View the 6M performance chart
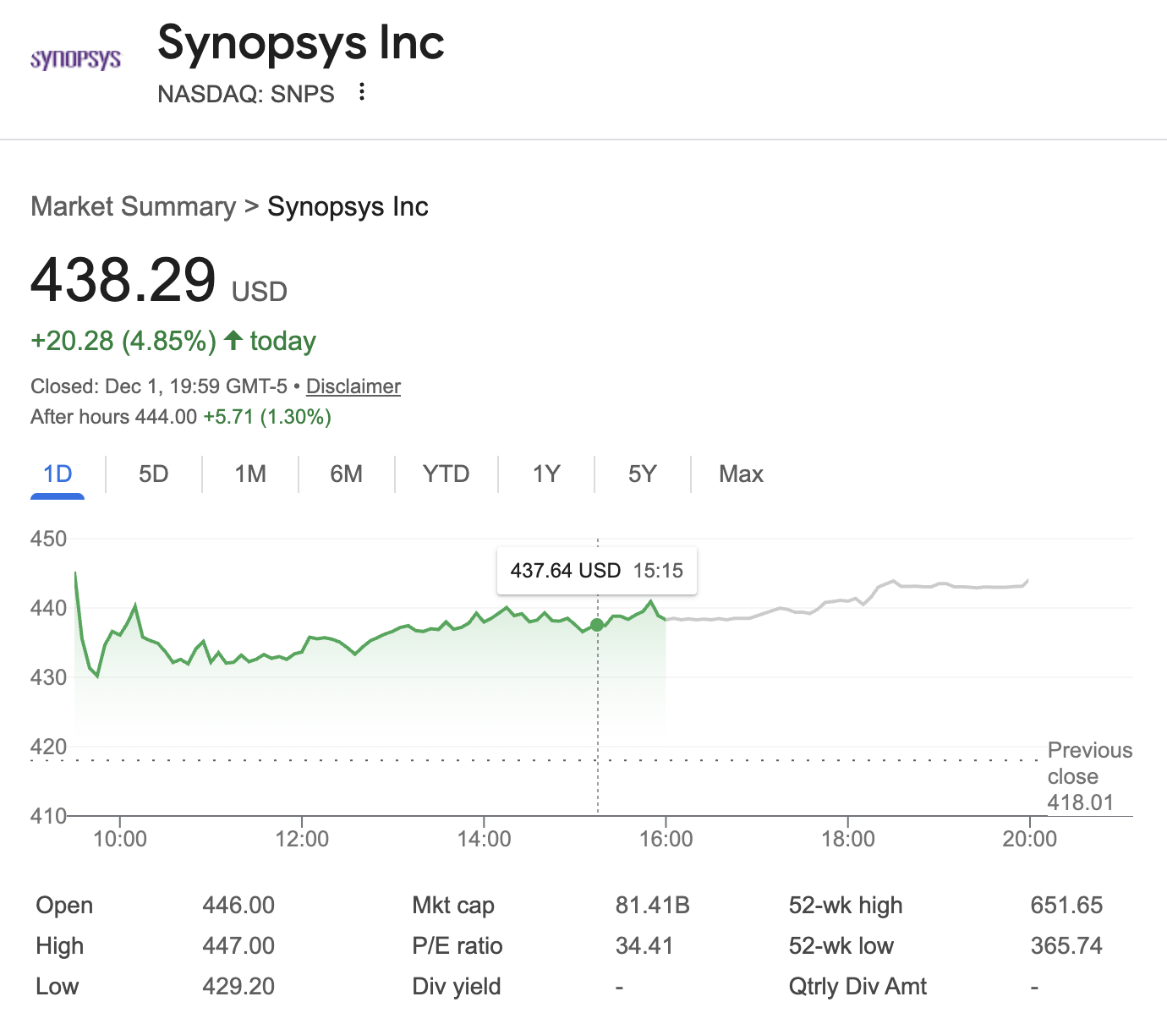This screenshot has height=1013, width=1167. 346,474
